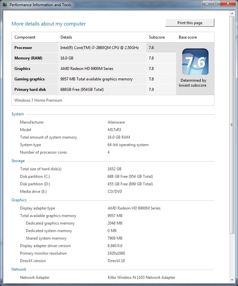The image size is (238, 286).
Task: Select the Processor row label
Action: pos(23,48)
